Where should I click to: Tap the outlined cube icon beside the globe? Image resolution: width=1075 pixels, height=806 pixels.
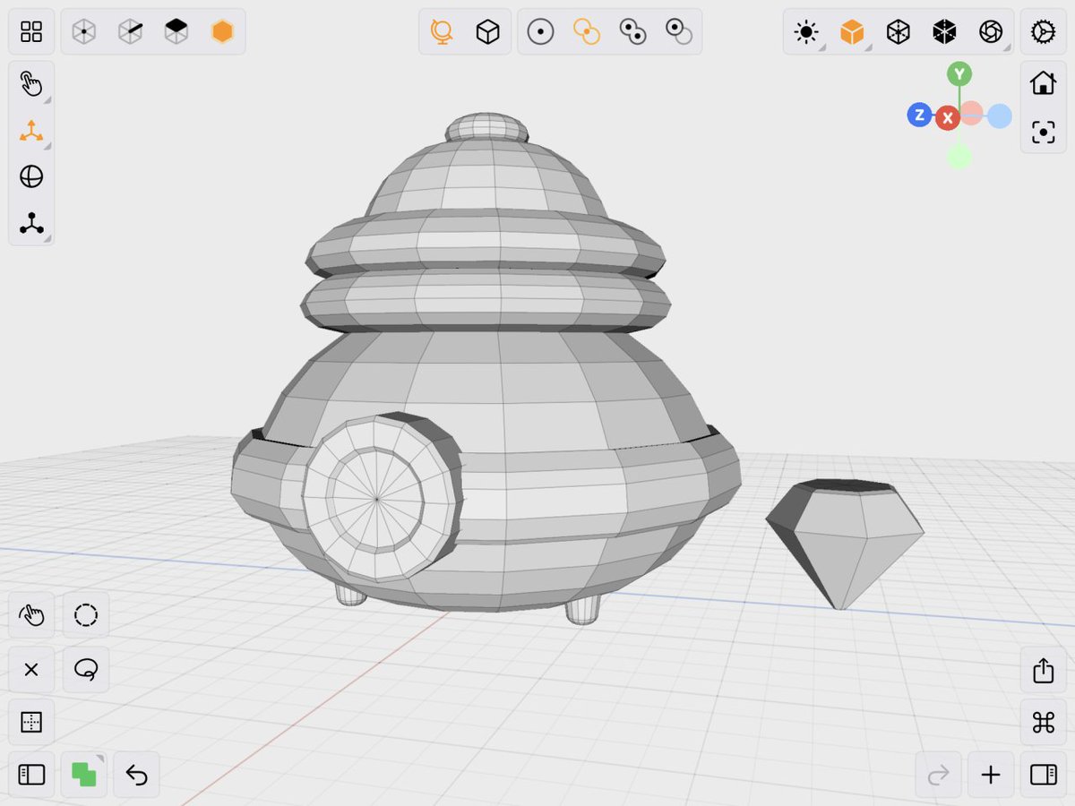click(487, 32)
